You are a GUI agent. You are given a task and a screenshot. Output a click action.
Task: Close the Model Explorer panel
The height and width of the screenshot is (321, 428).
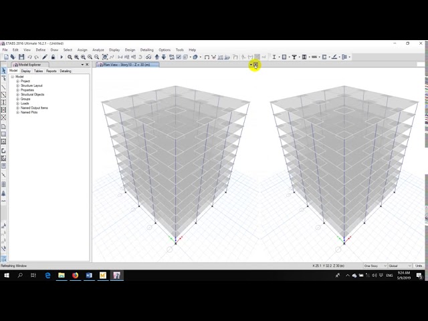(x=87, y=65)
